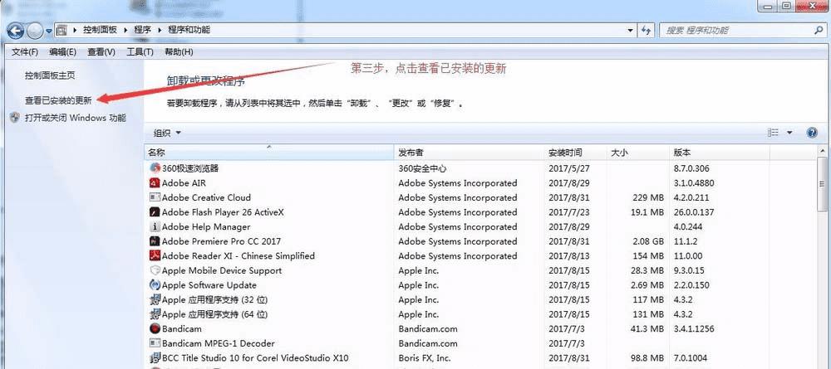Viewport: 831px width, 369px height.
Task: Open the 帮助(H) menu
Action: (x=179, y=51)
